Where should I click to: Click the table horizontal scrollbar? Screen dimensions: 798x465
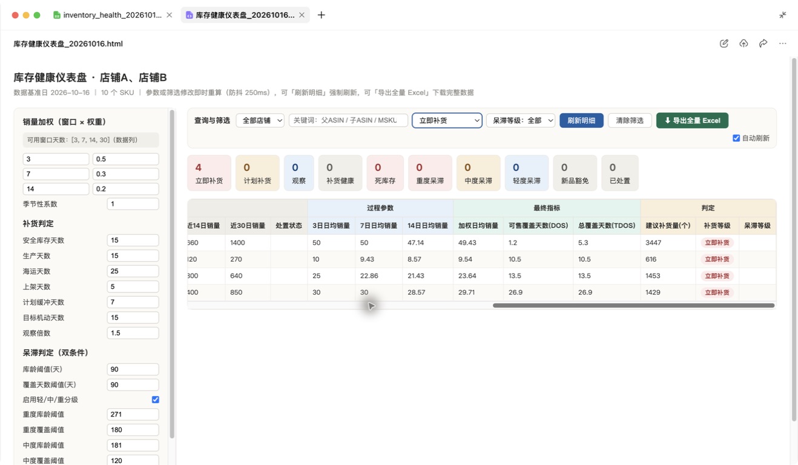coord(633,306)
